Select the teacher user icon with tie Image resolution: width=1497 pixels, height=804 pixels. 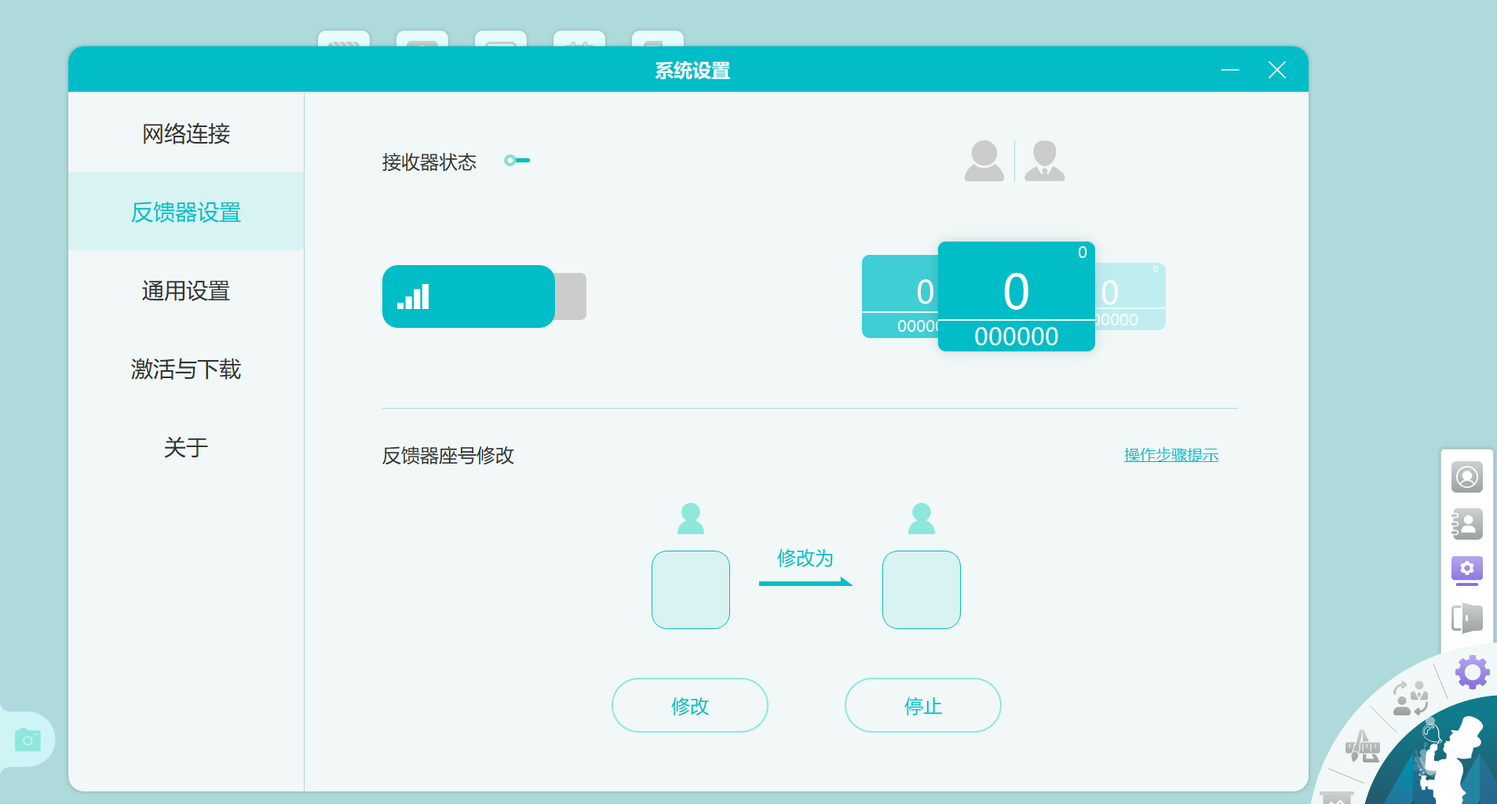pos(1045,161)
